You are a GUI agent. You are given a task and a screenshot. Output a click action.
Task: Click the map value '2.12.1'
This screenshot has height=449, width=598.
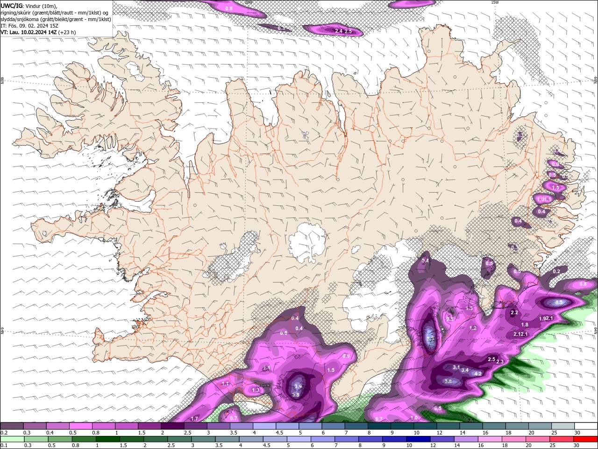[520, 334]
